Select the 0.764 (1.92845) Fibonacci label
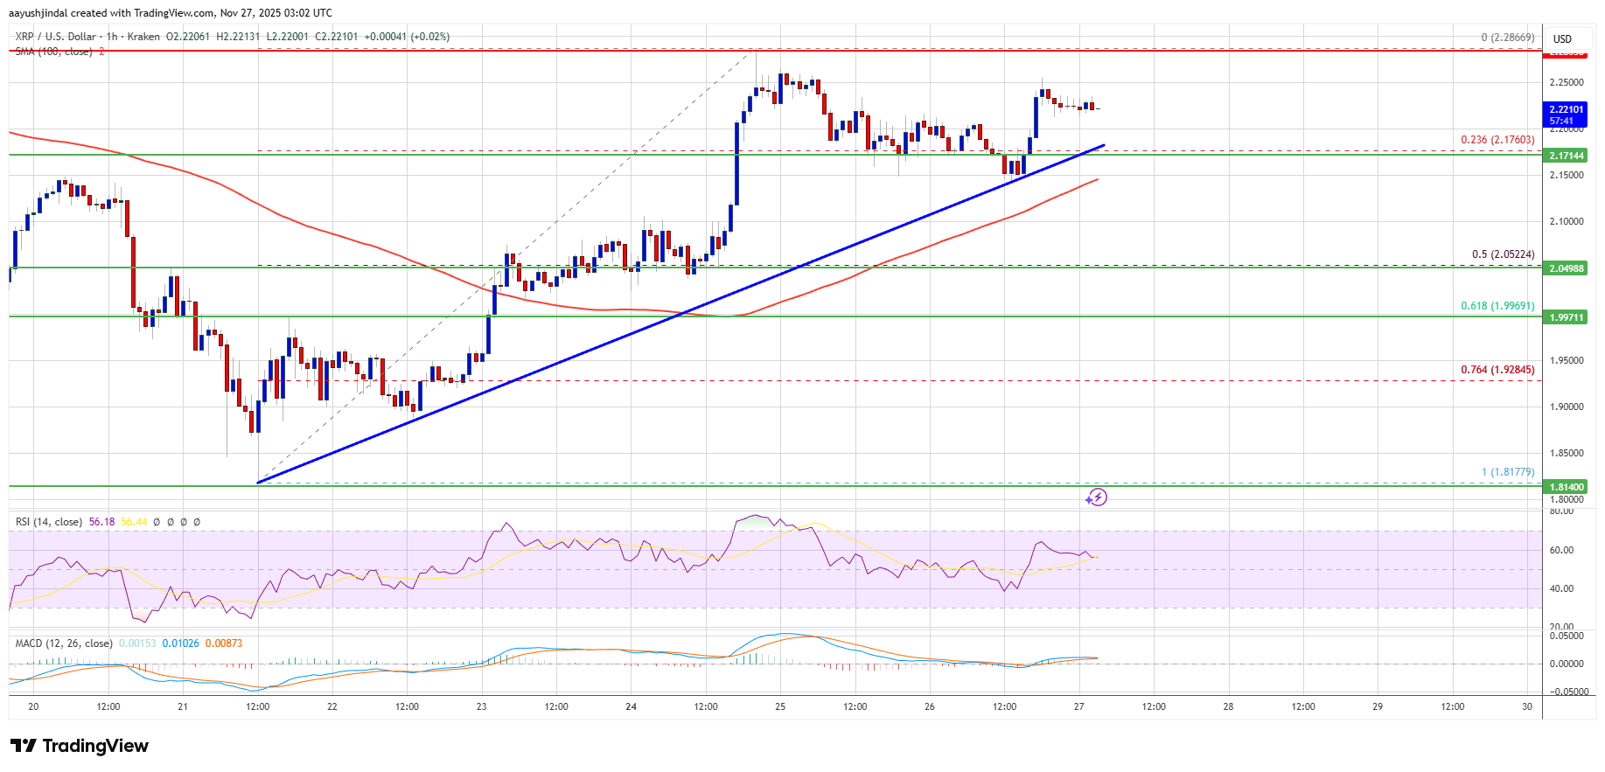 (x=1497, y=370)
